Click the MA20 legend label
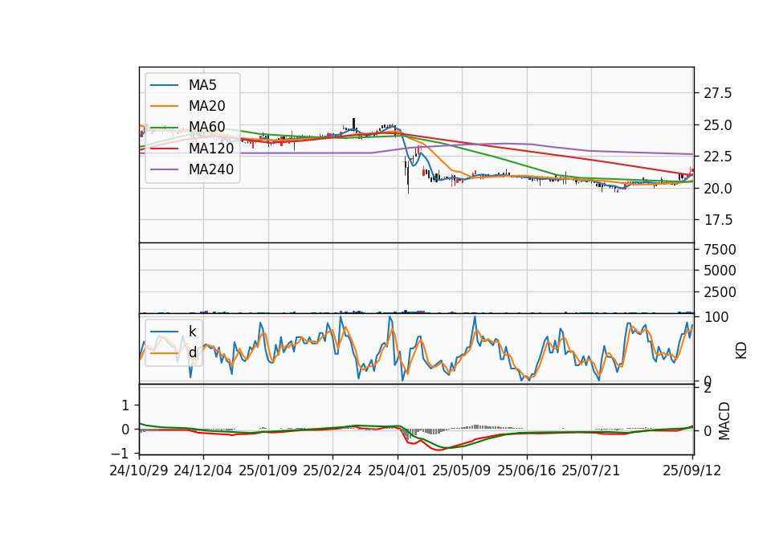Image resolution: width=771 pixels, height=554 pixels. click(206, 106)
